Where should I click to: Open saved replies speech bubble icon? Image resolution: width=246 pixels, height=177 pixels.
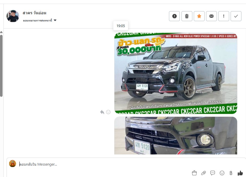pos(213,173)
